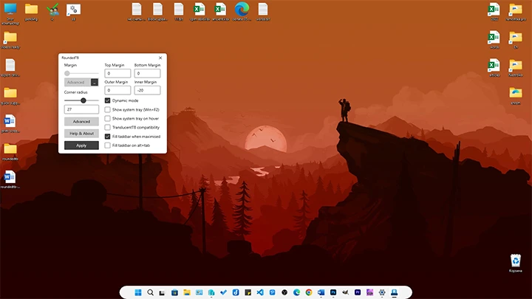Open the Microsoft Store taskbar icon
This screenshot has width=532, height=299.
174,292
